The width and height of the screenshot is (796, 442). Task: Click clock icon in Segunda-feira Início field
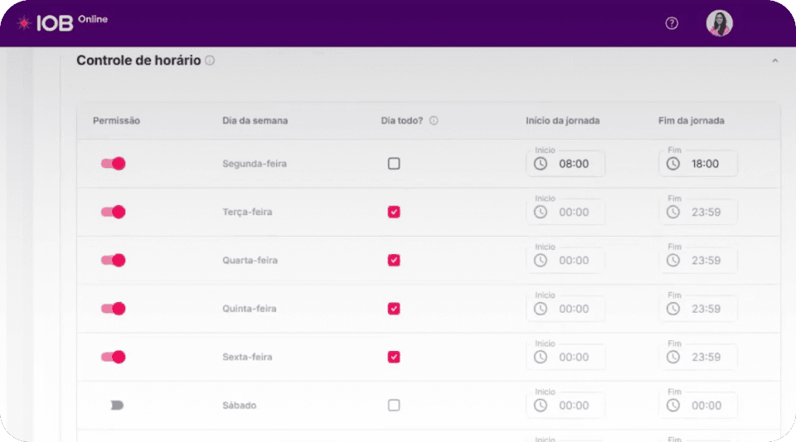coord(541,164)
